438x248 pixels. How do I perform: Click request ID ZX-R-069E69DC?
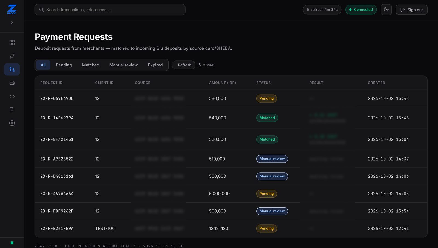[57, 98]
